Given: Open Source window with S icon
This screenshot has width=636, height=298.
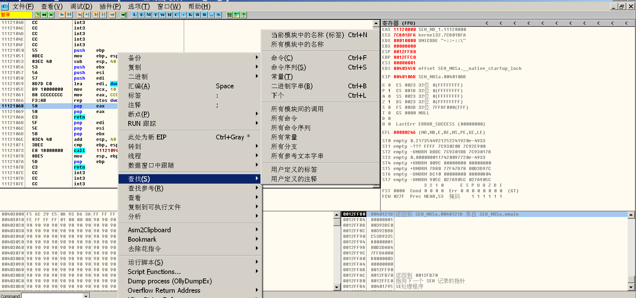Looking at the screenshot, I should [218, 15].
